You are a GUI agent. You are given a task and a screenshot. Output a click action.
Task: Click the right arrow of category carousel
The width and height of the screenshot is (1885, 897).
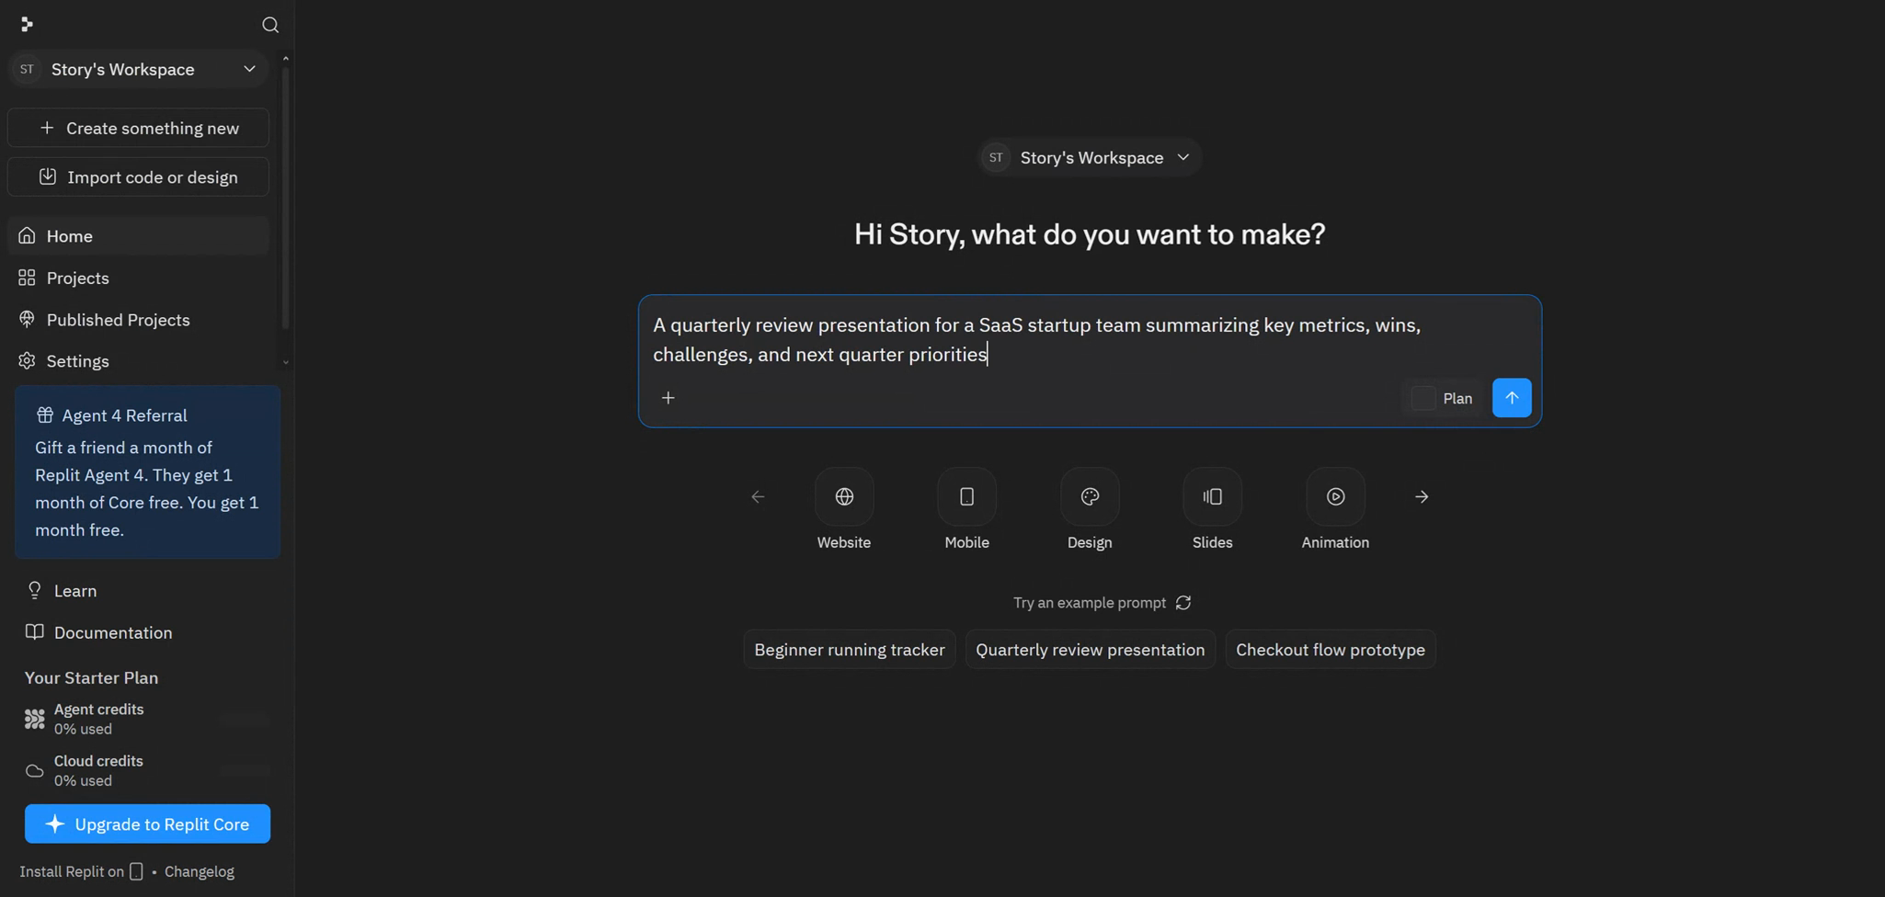[x=1422, y=497]
